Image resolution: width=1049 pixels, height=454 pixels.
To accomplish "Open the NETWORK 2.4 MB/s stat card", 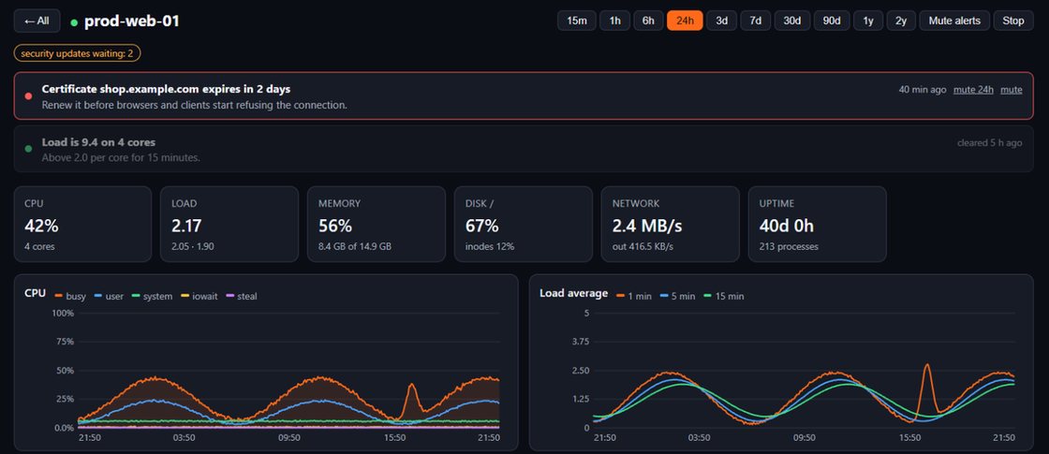I will [671, 224].
